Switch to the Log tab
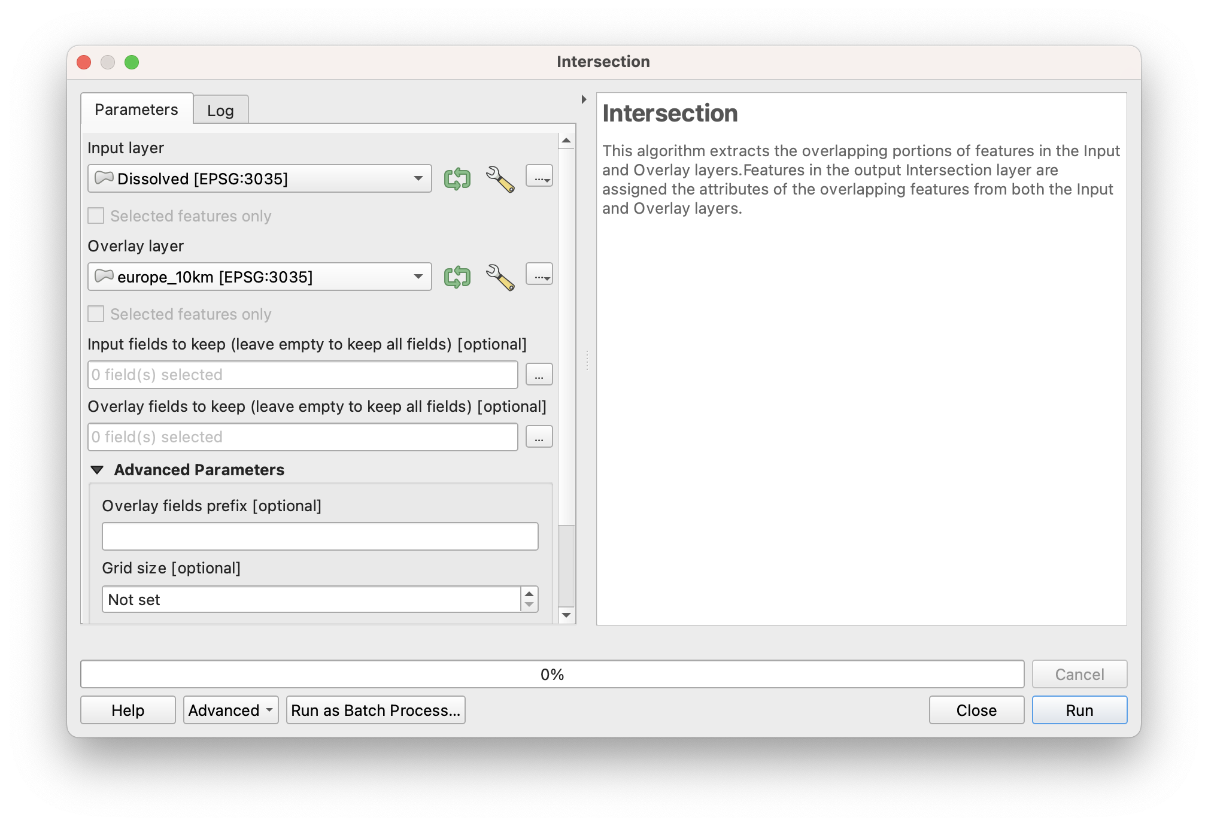 (x=220, y=110)
